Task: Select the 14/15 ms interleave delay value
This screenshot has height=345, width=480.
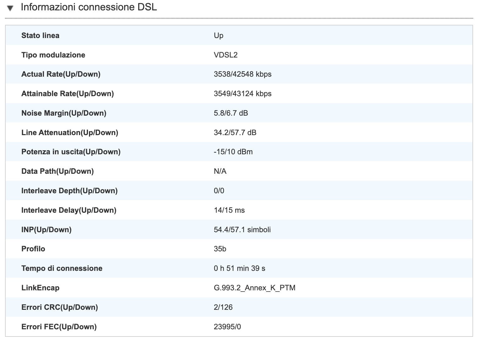Action: pos(229,210)
